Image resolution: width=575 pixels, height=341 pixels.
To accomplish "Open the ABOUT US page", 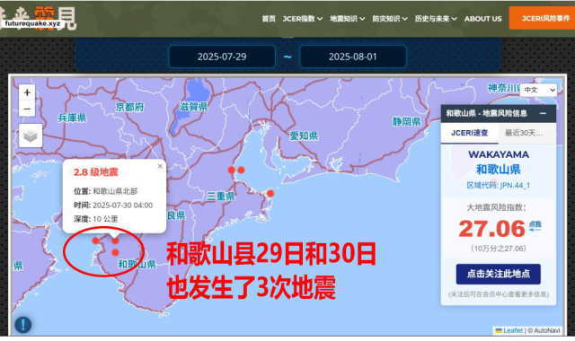I will 483,19.
